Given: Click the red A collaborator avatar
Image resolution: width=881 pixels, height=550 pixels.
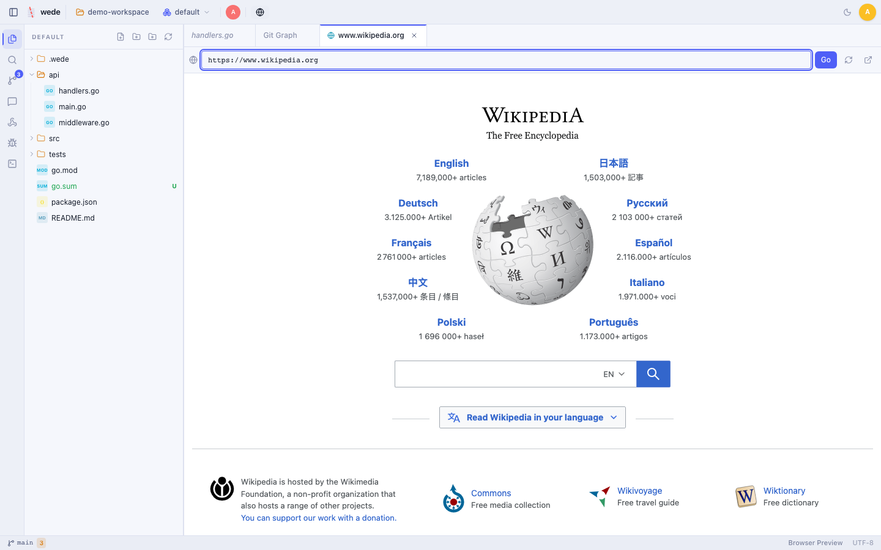Looking at the screenshot, I should [233, 12].
